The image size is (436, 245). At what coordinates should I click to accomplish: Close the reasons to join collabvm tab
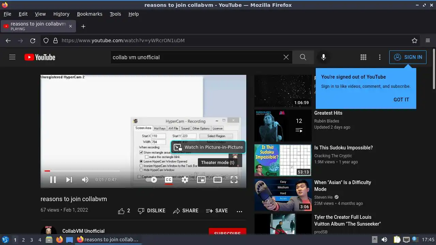[71, 26]
